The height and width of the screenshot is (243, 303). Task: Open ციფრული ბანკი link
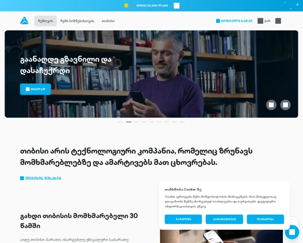pos(236,21)
